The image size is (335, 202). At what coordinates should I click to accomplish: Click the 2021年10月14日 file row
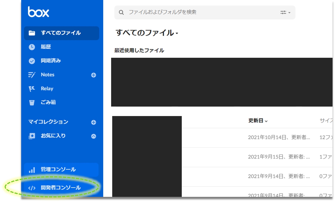point(278,137)
